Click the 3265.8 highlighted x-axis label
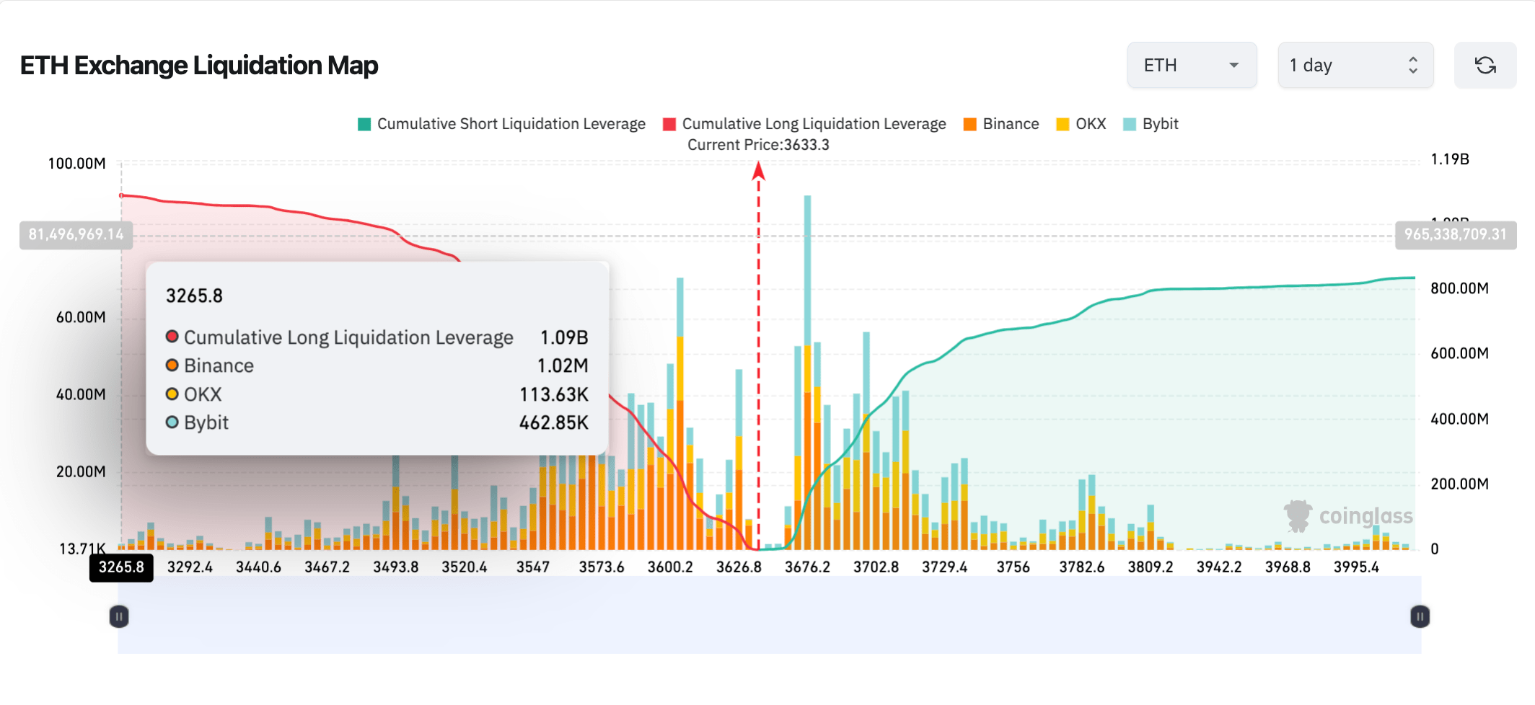Screen dimensions: 1535x705 click(121, 567)
